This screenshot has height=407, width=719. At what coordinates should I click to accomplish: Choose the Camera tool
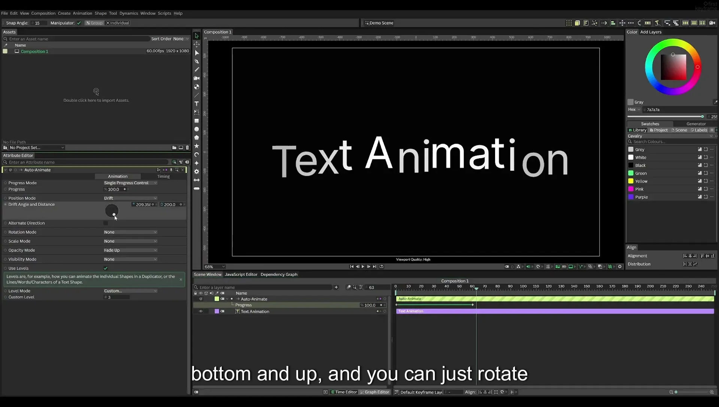click(x=197, y=78)
